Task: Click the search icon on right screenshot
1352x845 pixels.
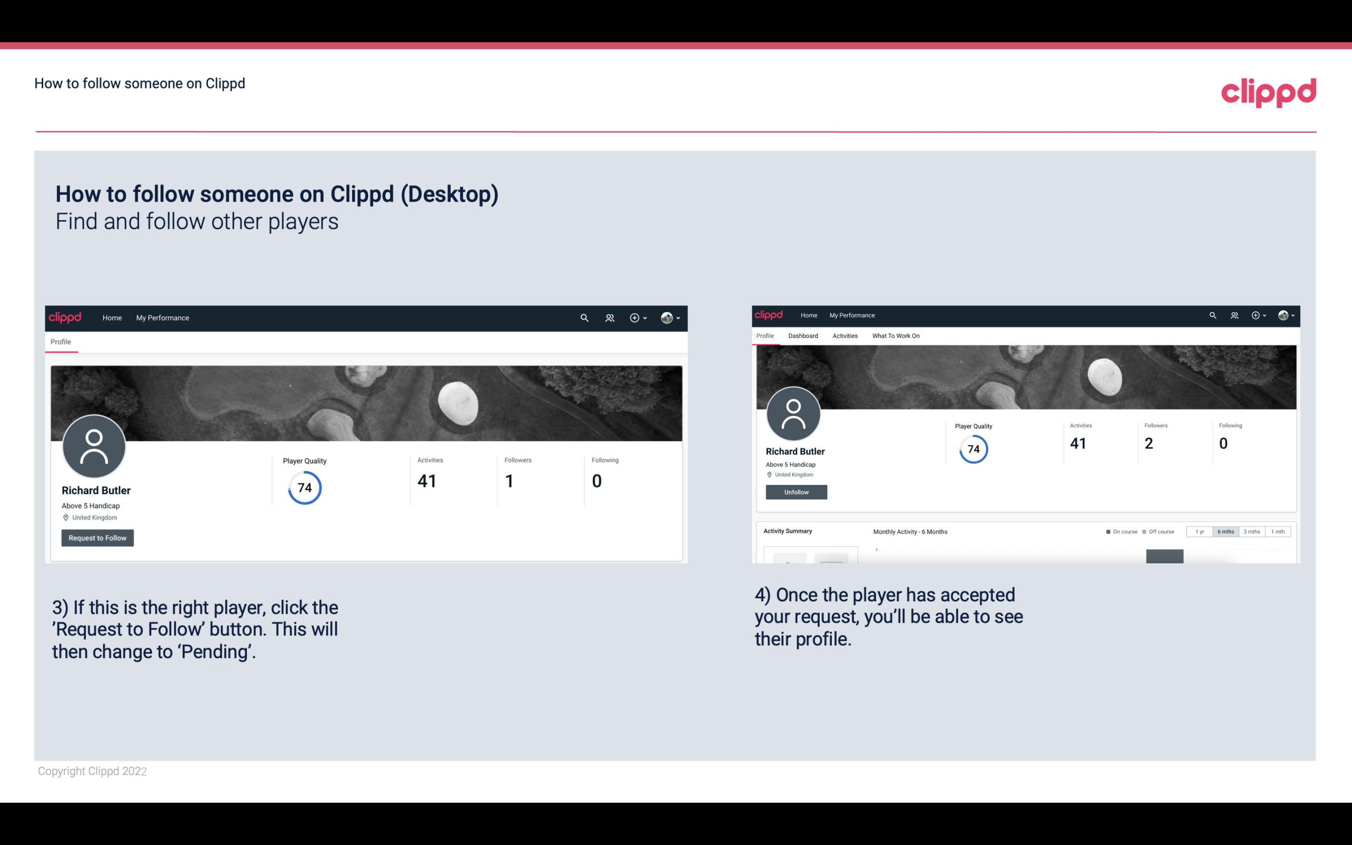Action: pyautogui.click(x=1212, y=315)
